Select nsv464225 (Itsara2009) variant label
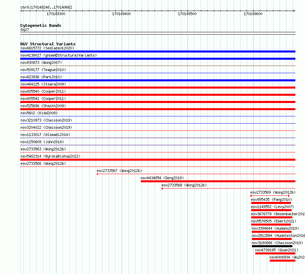Image resolution: width=305 pixels, height=274 pixels. [43, 84]
